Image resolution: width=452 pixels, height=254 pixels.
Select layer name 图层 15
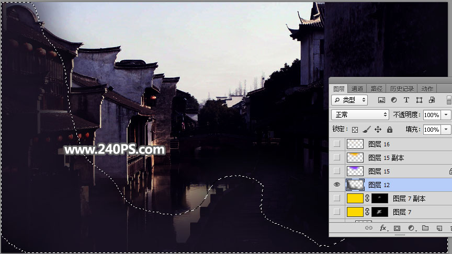(379, 171)
